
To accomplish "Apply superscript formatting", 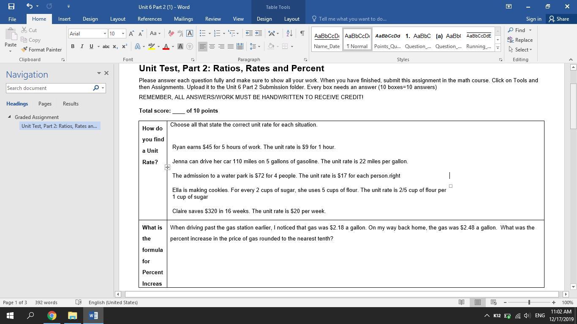I will [125, 46].
